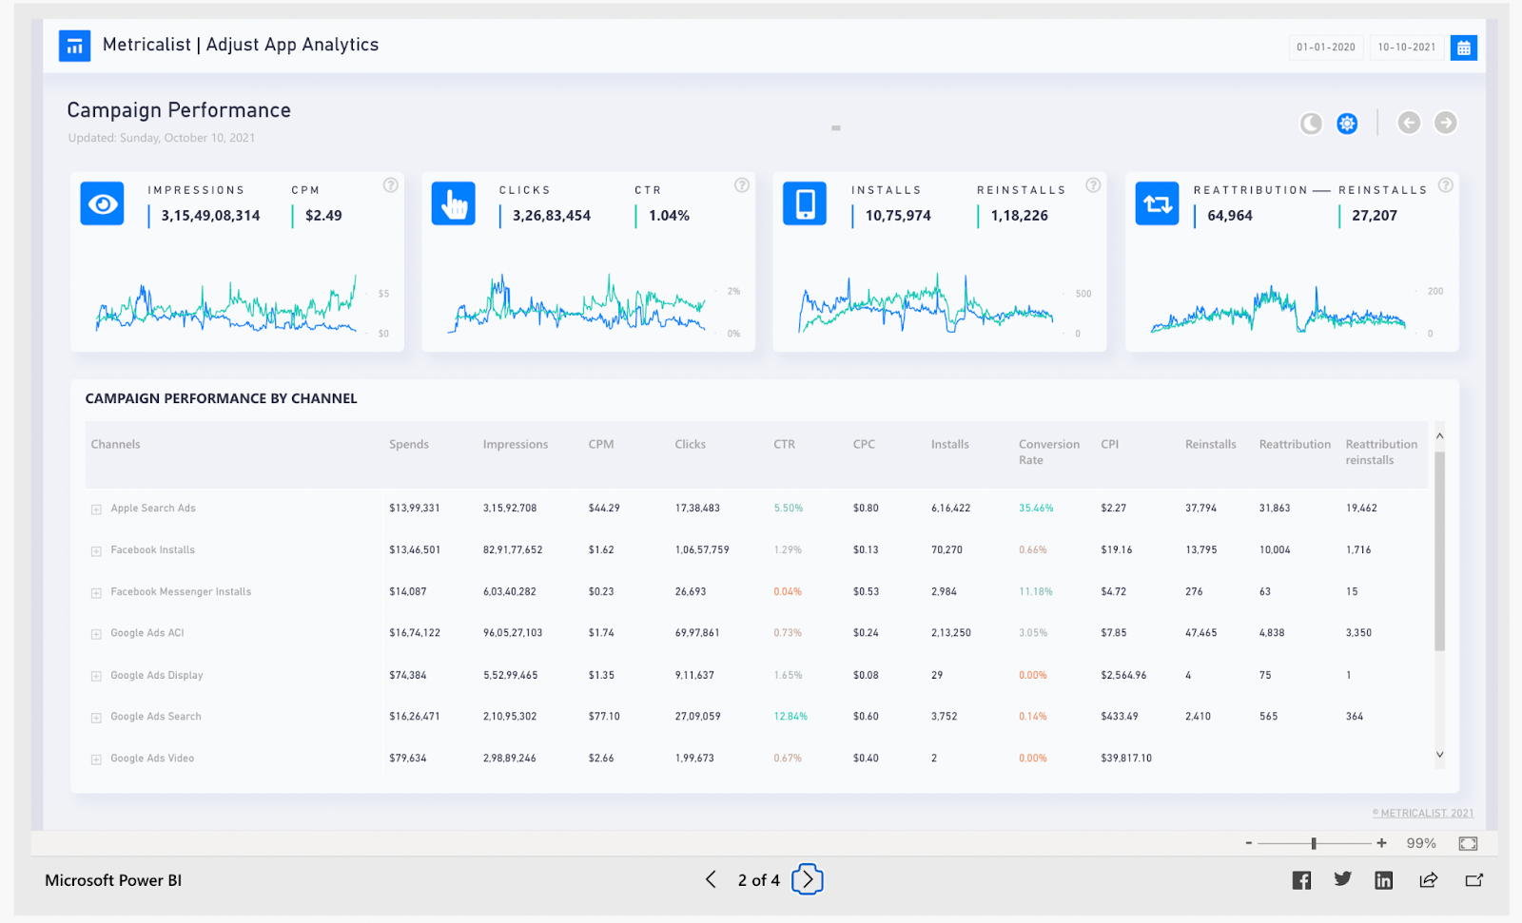Click the Twitter share icon

[1342, 879]
